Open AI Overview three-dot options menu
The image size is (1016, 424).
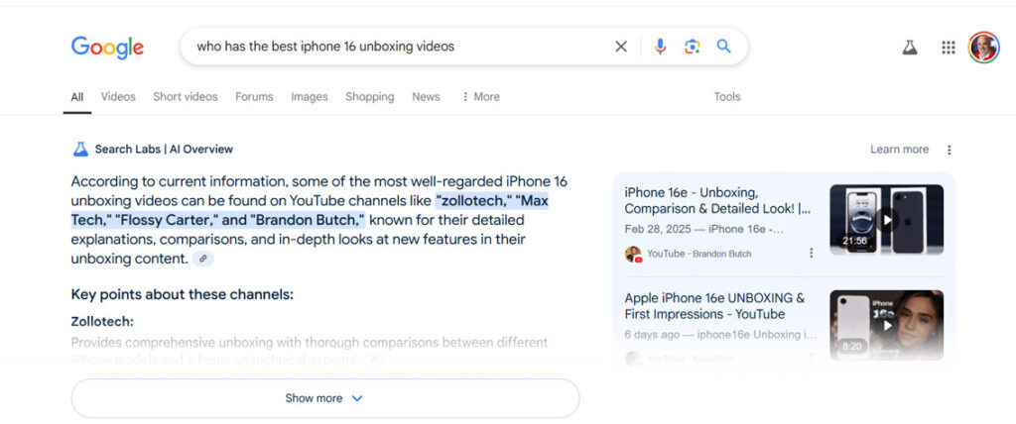[x=949, y=150]
